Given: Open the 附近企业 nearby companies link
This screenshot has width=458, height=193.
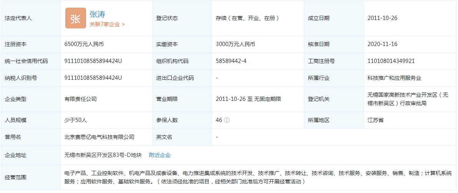Looking at the screenshot, I should tap(160, 155).
